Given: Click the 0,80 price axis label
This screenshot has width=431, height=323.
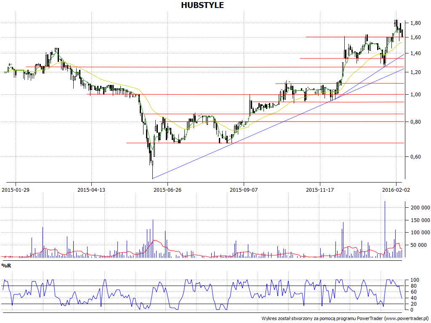Looking at the screenshot, I should point(415,122).
